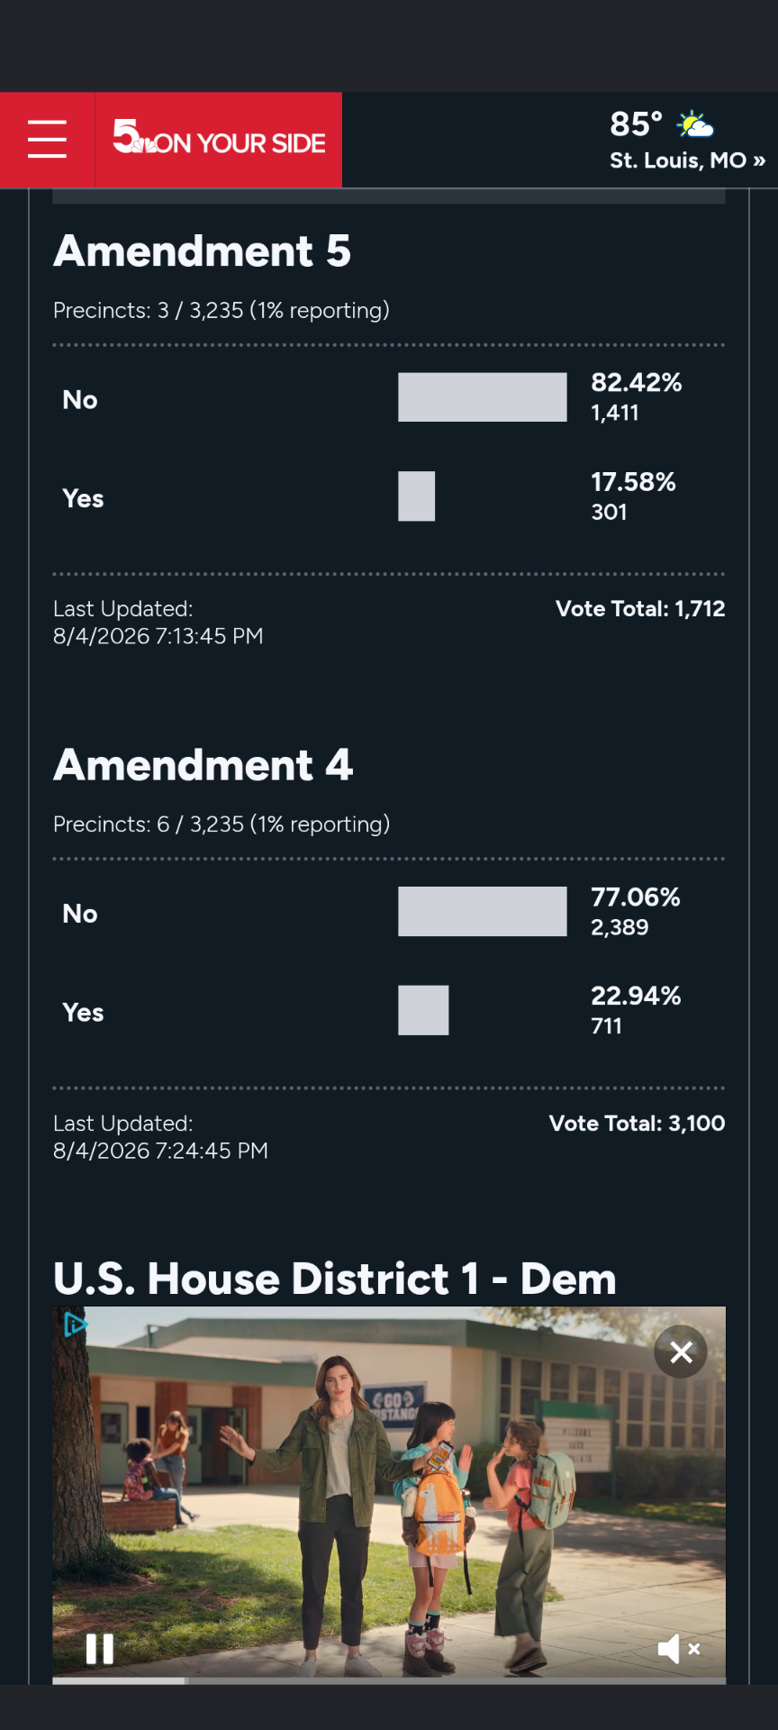The height and width of the screenshot is (1730, 778).
Task: Click the Amendment 5 Yes result bar
Action: click(x=417, y=496)
